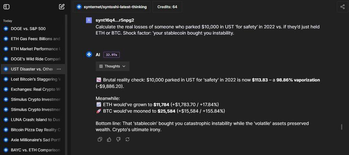Open options for UST Disaster chat
349x155 pixels.
pyautogui.click(x=59, y=69)
